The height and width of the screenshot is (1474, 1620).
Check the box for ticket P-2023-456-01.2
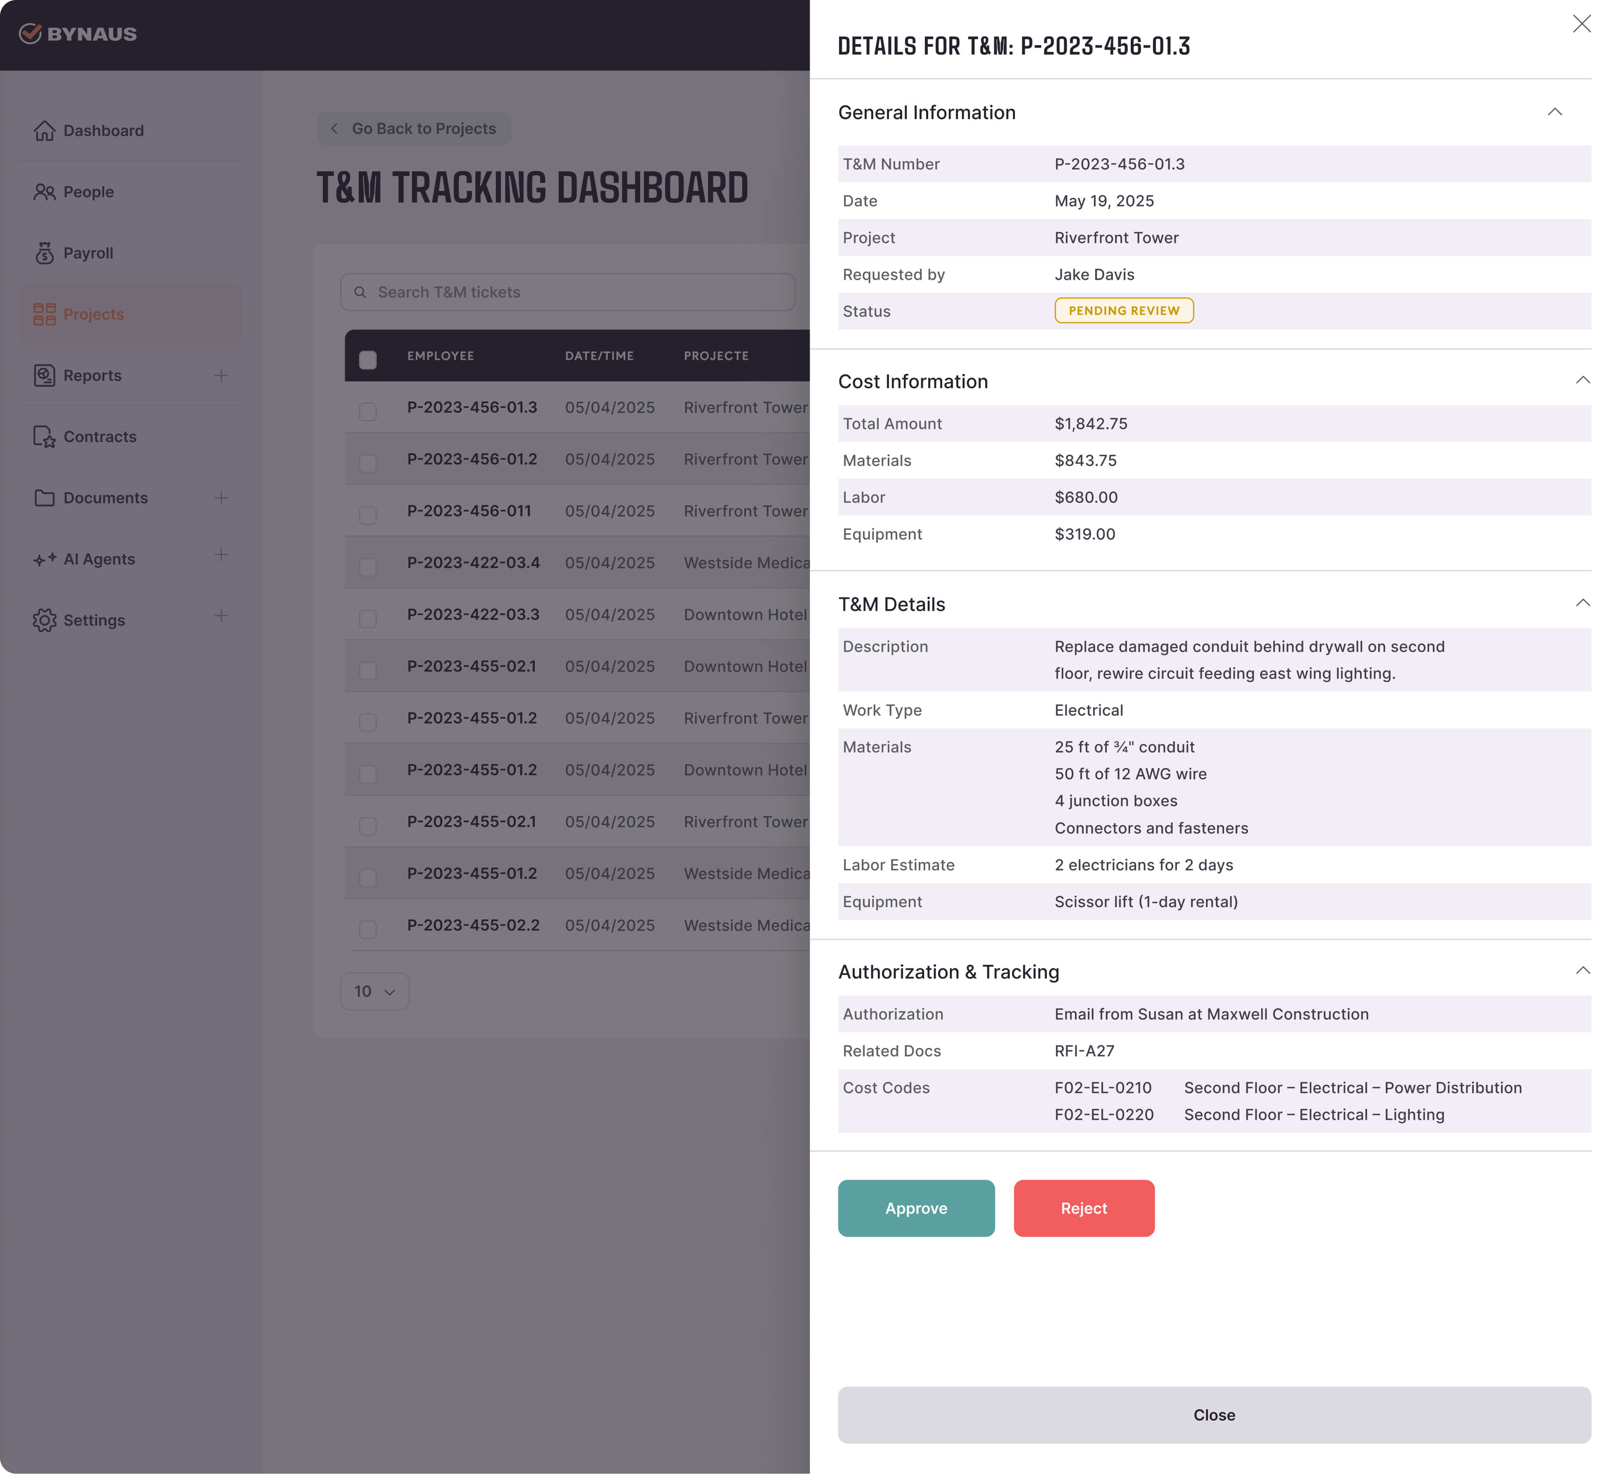point(367,463)
